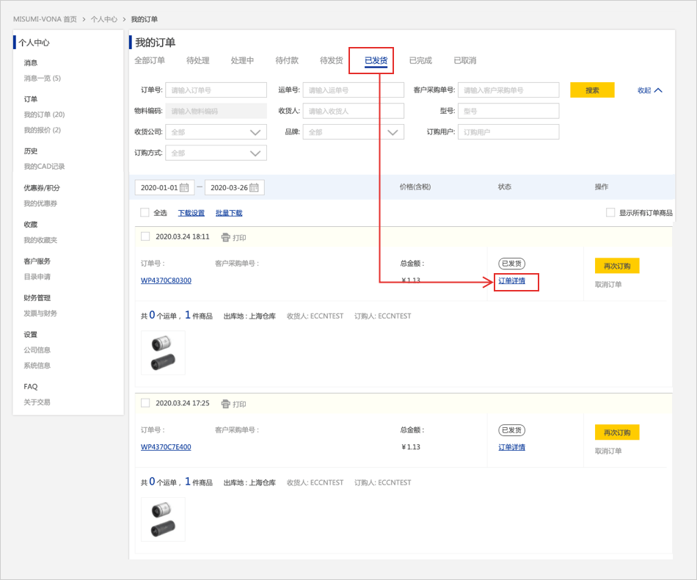697x580 pixels.
Task: Switch to the 待付款 tab
Action: [x=287, y=60]
